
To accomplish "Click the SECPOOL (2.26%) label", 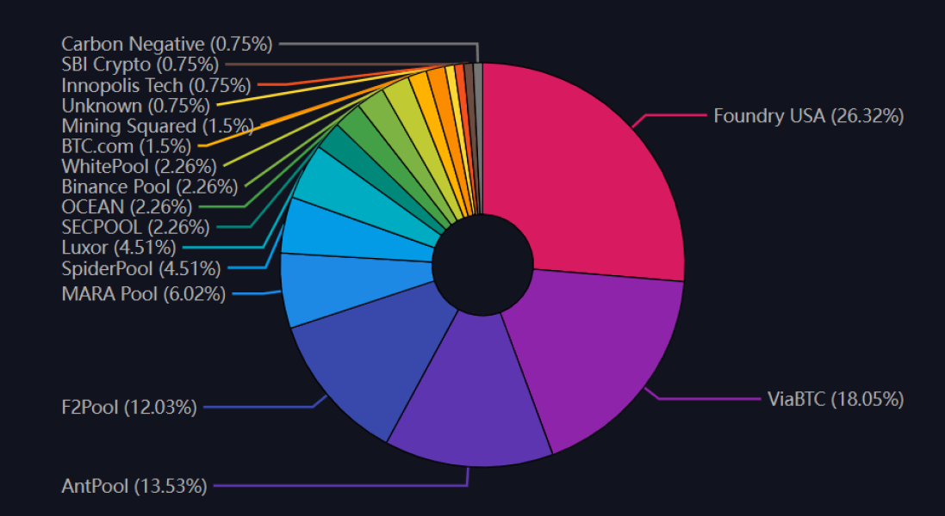I will point(135,227).
